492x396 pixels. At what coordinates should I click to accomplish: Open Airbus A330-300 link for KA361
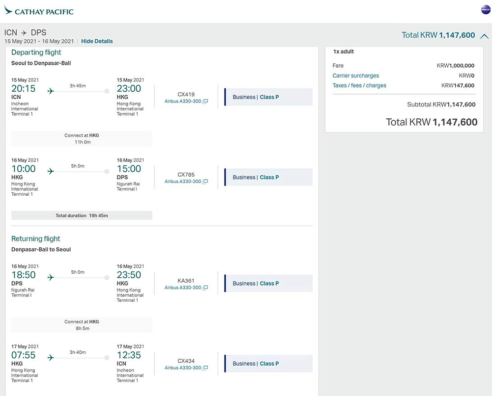[183, 288]
